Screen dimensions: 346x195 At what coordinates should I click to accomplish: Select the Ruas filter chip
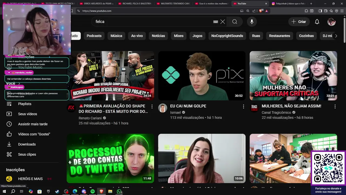coord(256,36)
